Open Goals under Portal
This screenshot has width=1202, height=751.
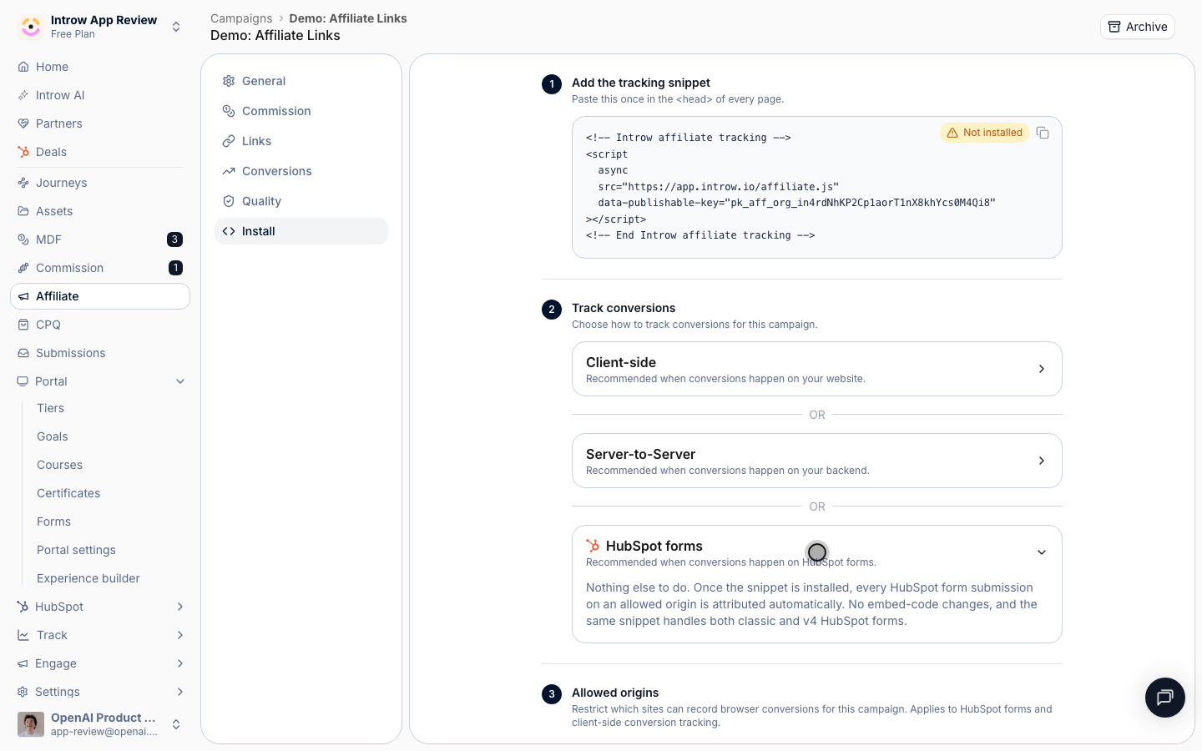[53, 436]
